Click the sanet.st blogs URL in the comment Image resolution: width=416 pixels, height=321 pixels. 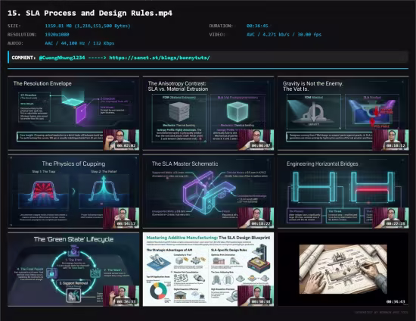[160, 58]
